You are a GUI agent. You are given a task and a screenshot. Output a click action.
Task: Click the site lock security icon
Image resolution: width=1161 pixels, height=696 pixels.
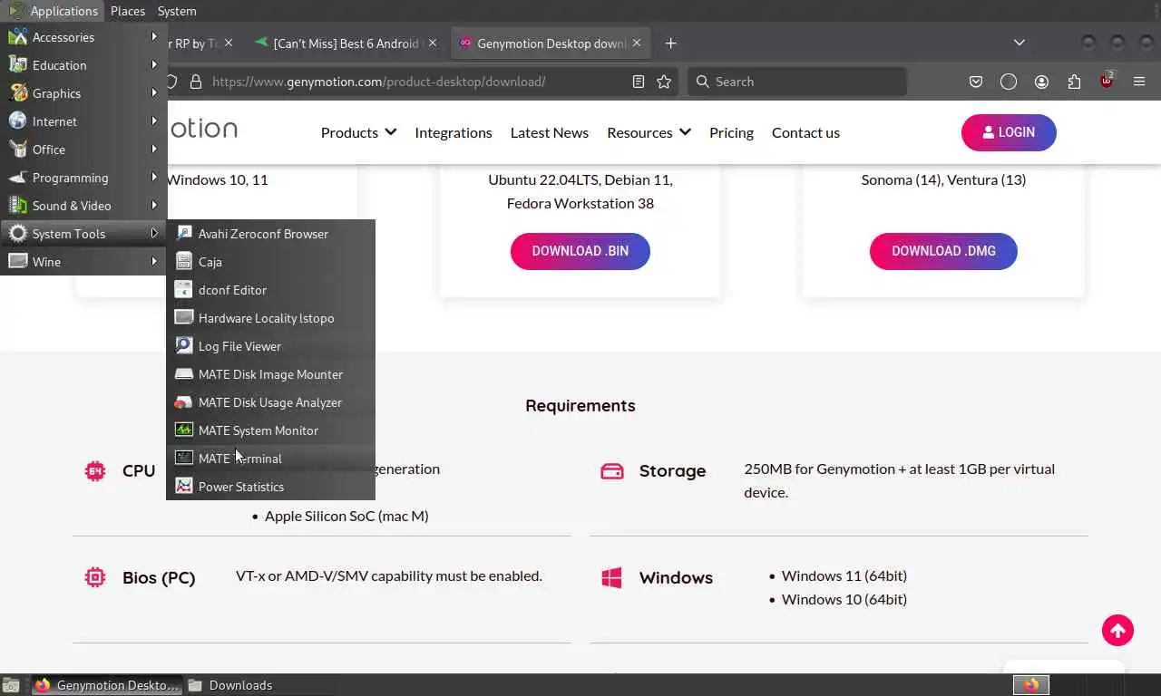pos(195,82)
